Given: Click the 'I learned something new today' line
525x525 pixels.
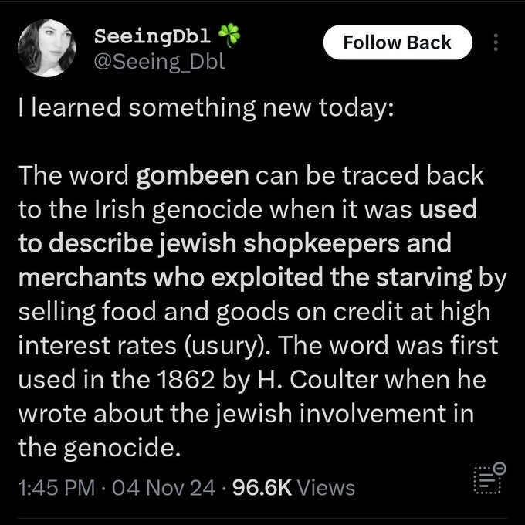Looking at the screenshot, I should [x=206, y=108].
